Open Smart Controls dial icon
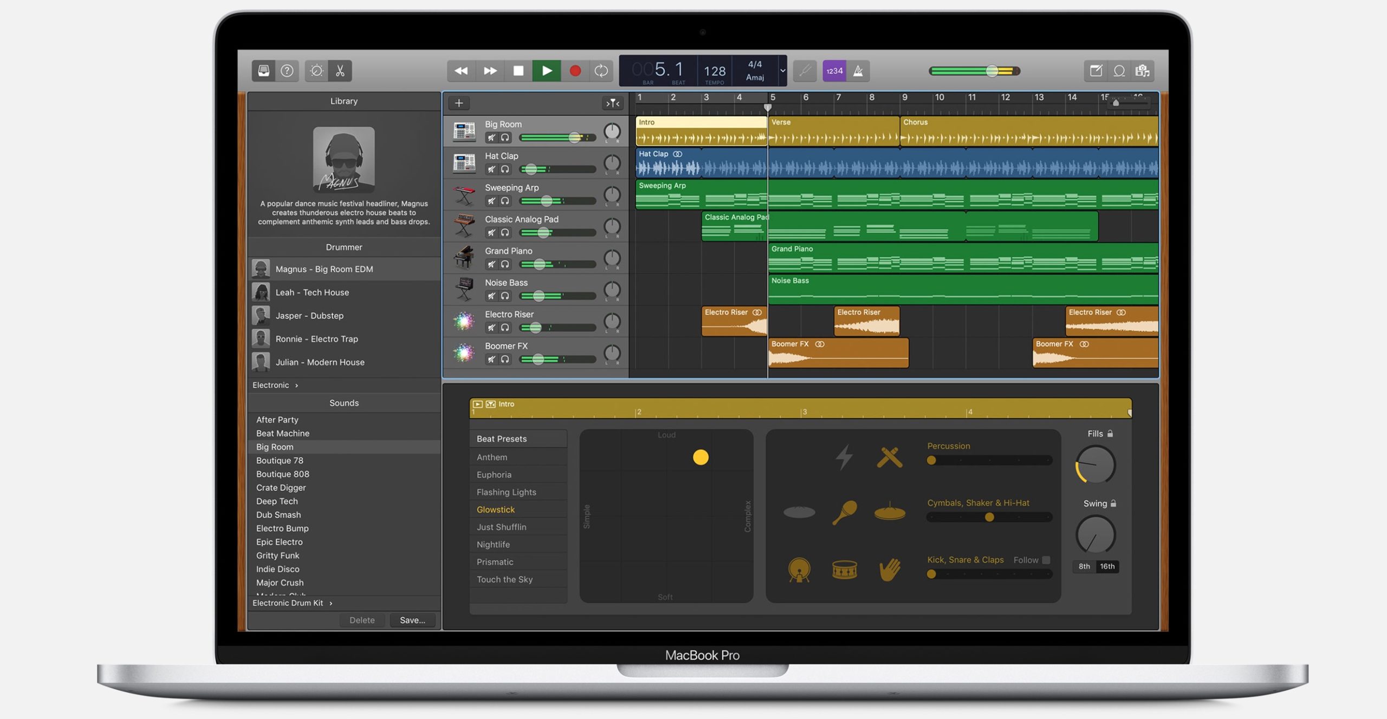This screenshot has width=1387, height=719. click(x=316, y=71)
